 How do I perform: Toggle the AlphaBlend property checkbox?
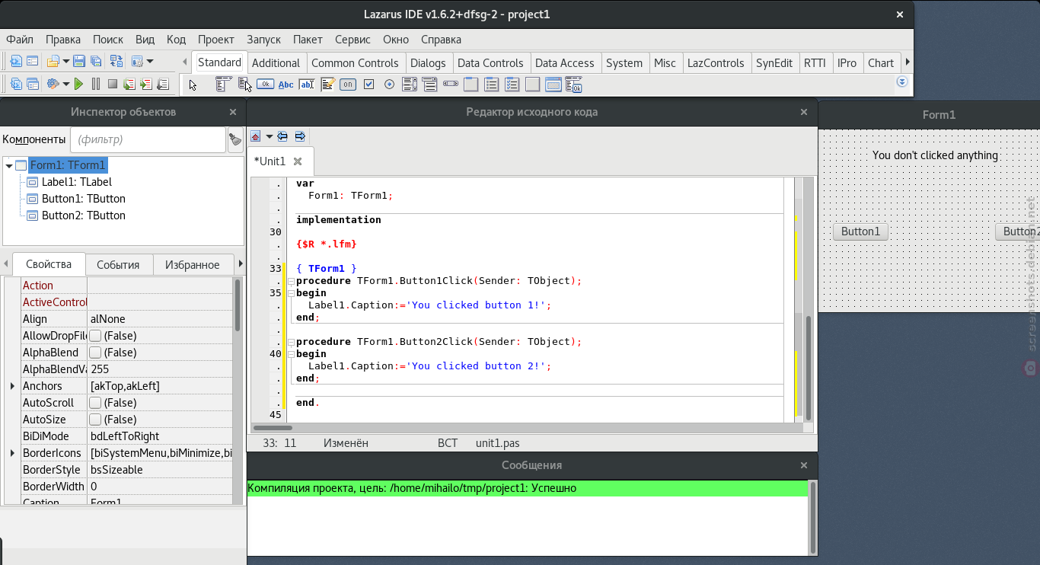pos(95,353)
